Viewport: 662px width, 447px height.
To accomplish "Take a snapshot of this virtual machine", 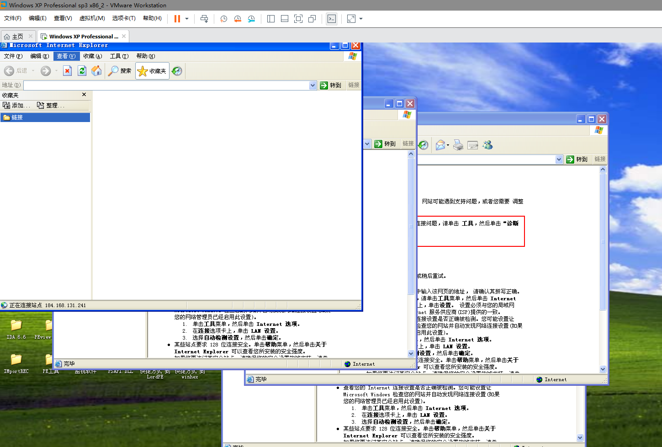I will point(224,19).
